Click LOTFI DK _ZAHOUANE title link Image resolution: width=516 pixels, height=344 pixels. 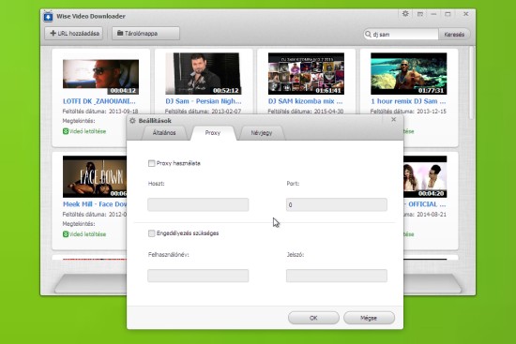[x=99, y=101]
